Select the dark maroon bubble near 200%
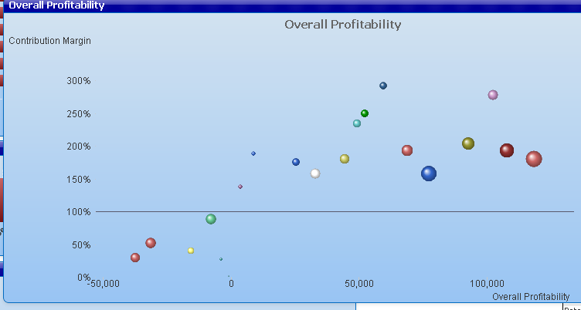 [x=507, y=150]
